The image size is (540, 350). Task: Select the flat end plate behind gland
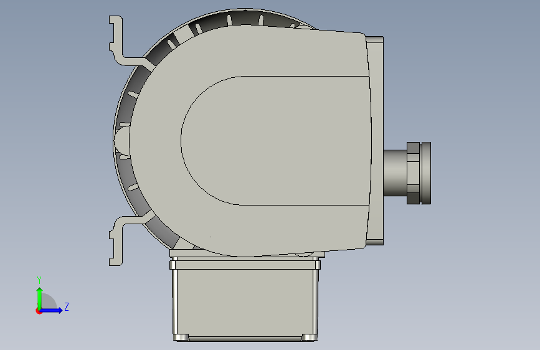(x=376, y=141)
